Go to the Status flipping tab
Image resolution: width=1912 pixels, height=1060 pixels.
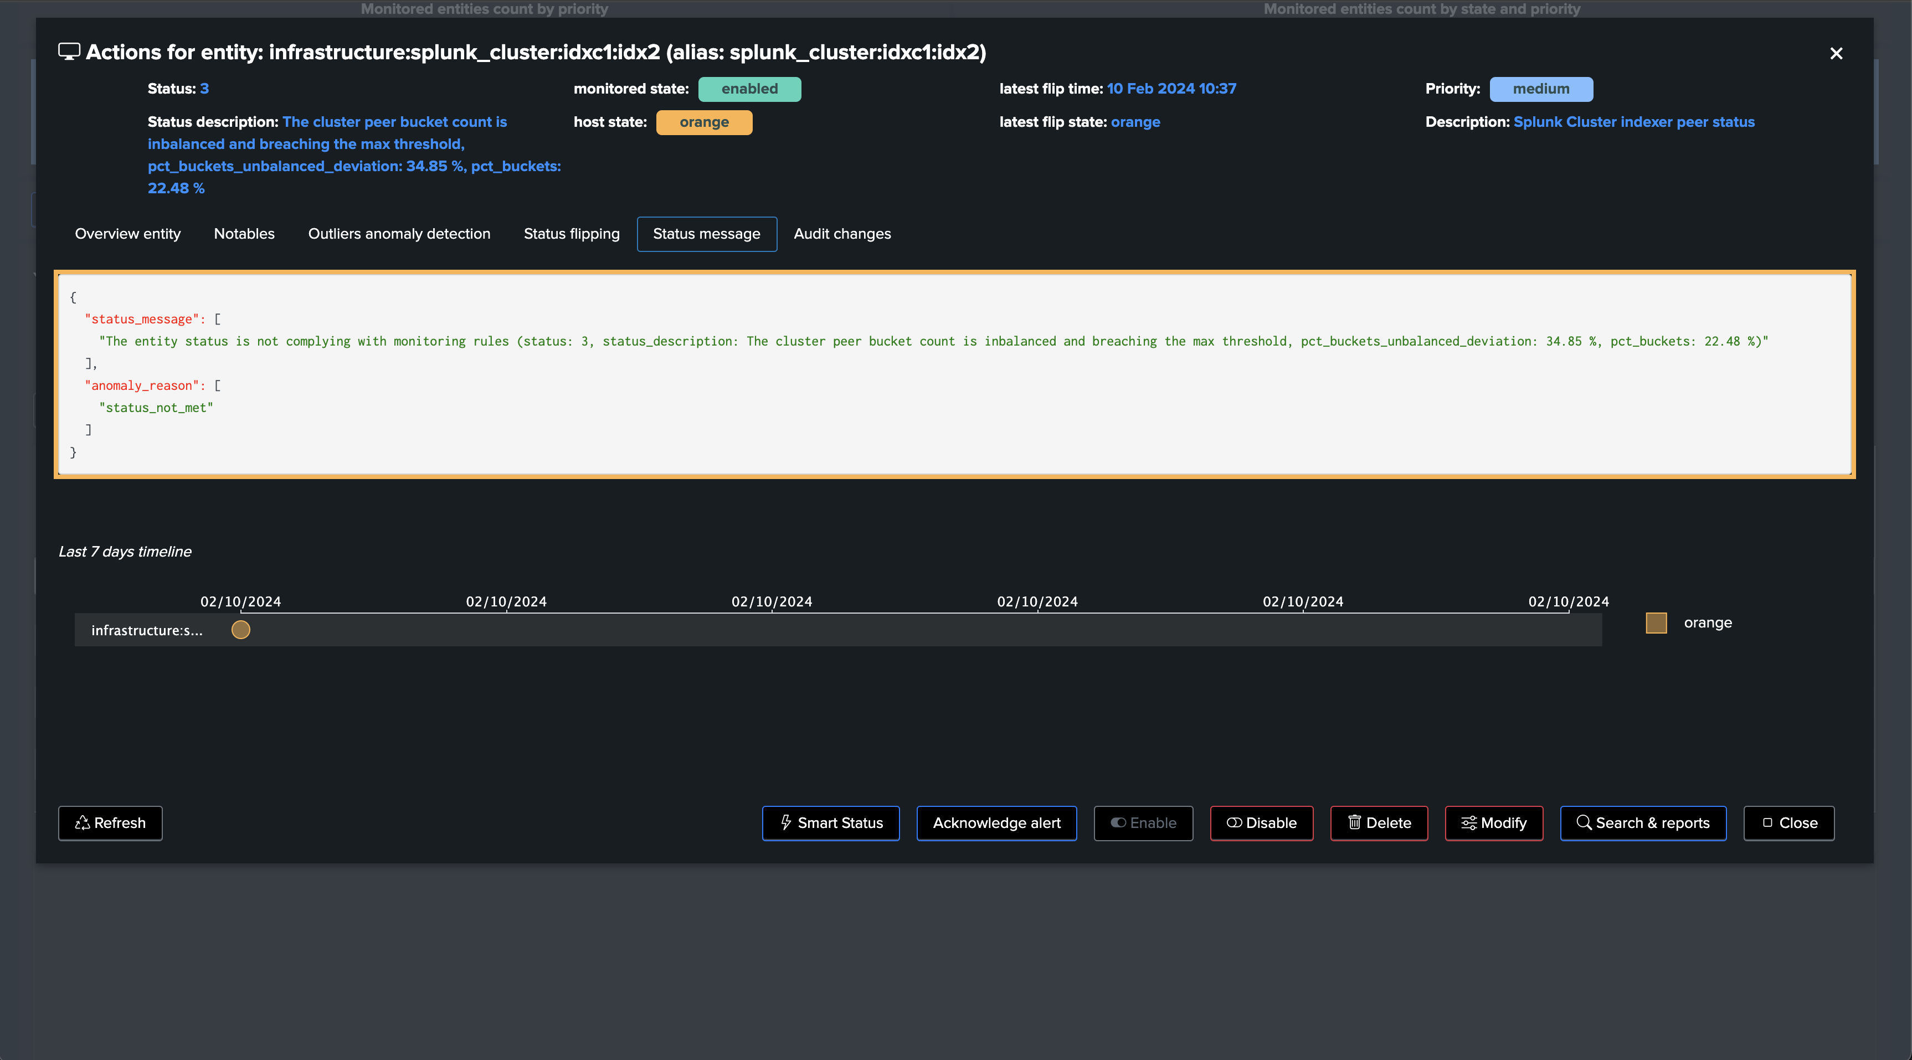(x=572, y=234)
